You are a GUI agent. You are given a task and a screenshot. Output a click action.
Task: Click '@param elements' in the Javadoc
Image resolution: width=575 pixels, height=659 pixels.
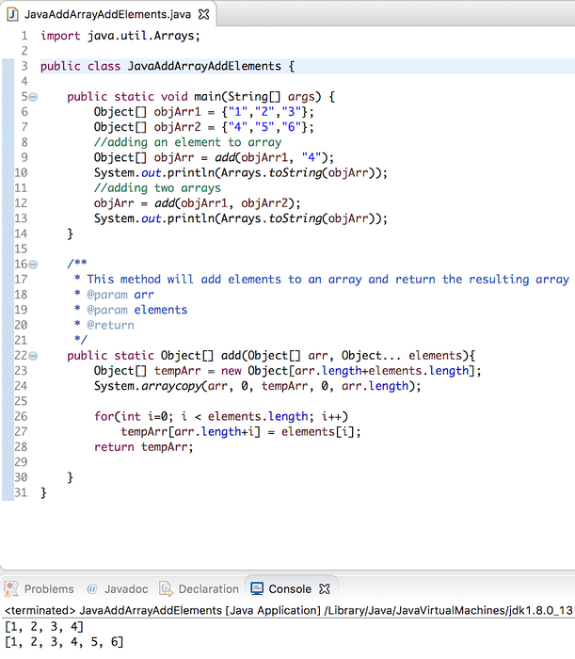(136, 310)
